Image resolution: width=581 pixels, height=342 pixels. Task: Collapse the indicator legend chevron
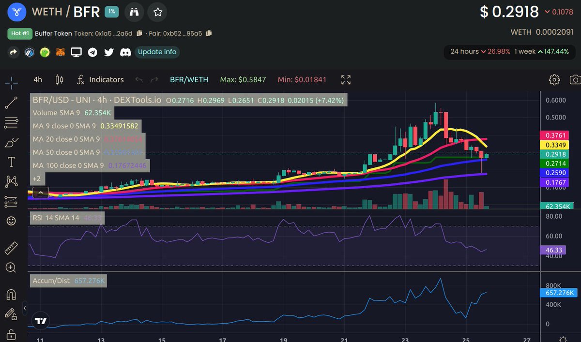coord(41,193)
